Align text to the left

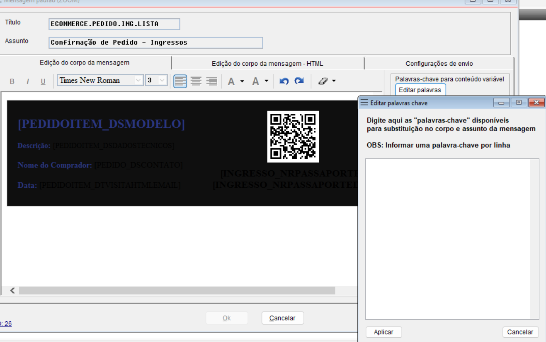pos(180,81)
